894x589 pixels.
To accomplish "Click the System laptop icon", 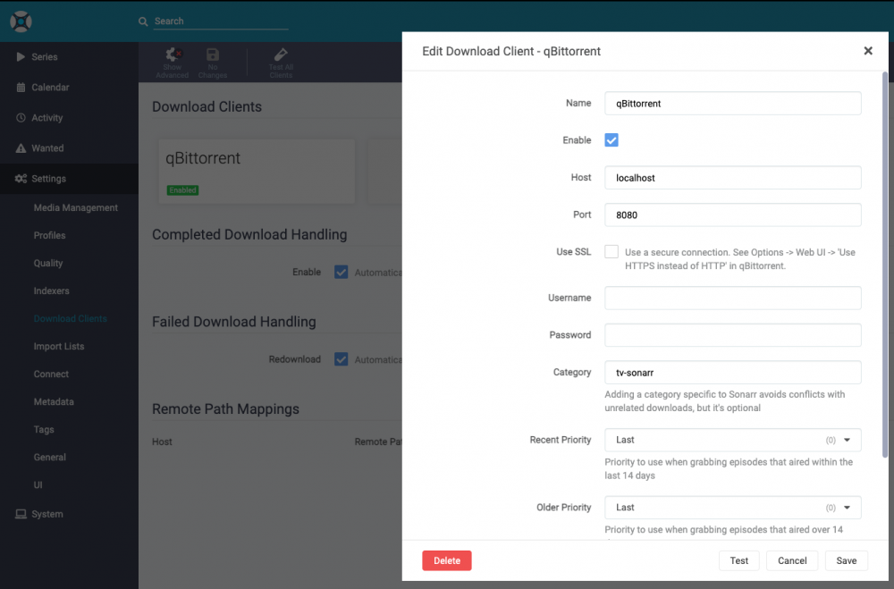I will (x=21, y=514).
